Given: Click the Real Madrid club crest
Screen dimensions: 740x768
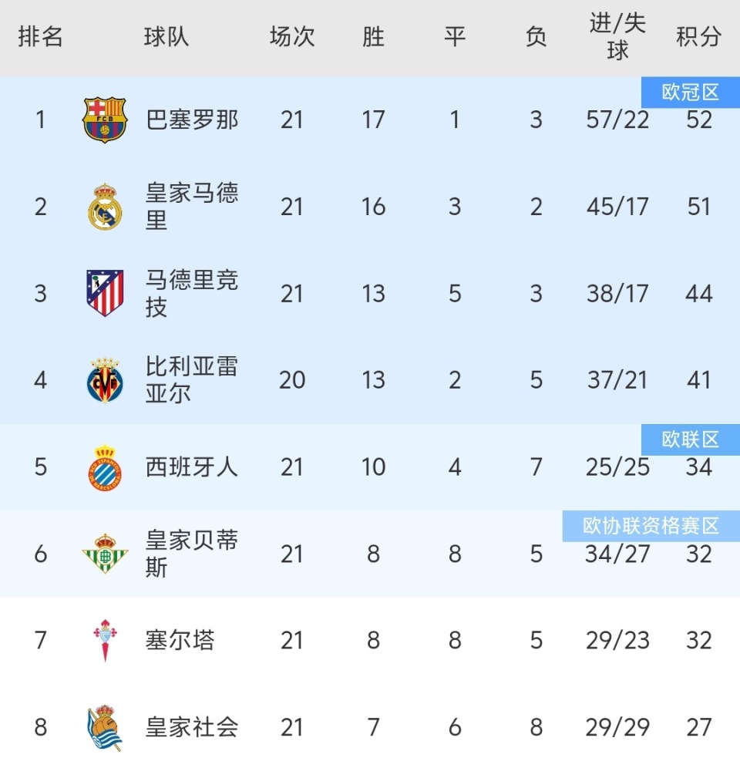Looking at the screenshot, I should point(104,207).
